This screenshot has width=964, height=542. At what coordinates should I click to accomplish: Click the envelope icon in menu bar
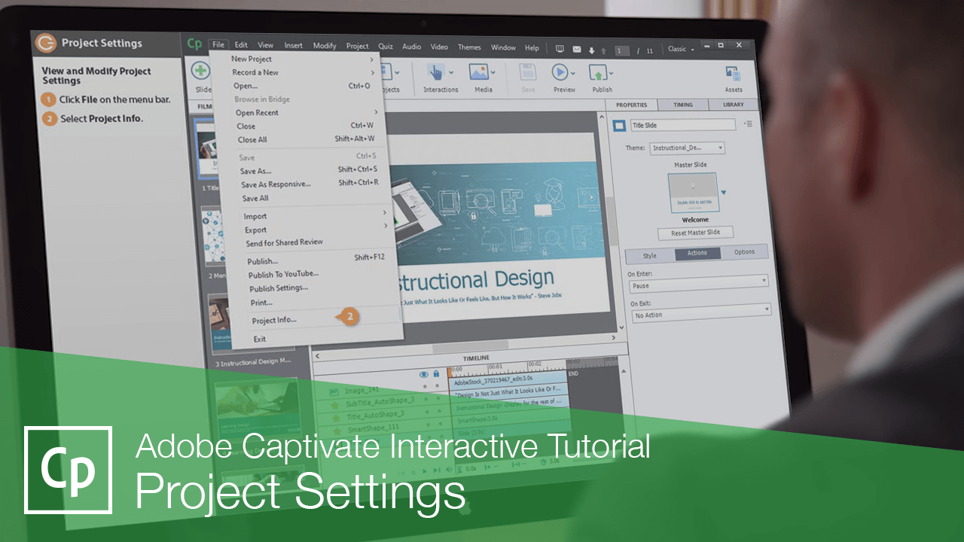click(x=577, y=50)
